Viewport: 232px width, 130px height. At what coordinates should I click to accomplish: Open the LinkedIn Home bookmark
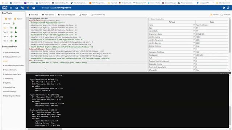coord(16,3)
